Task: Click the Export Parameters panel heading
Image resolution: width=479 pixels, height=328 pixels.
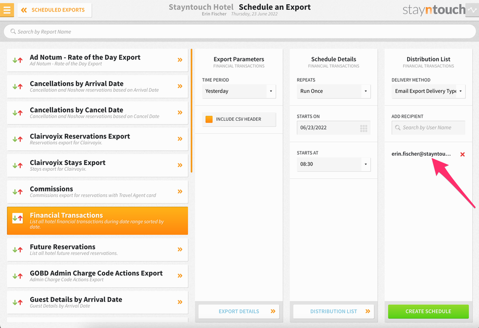Action: click(x=239, y=59)
